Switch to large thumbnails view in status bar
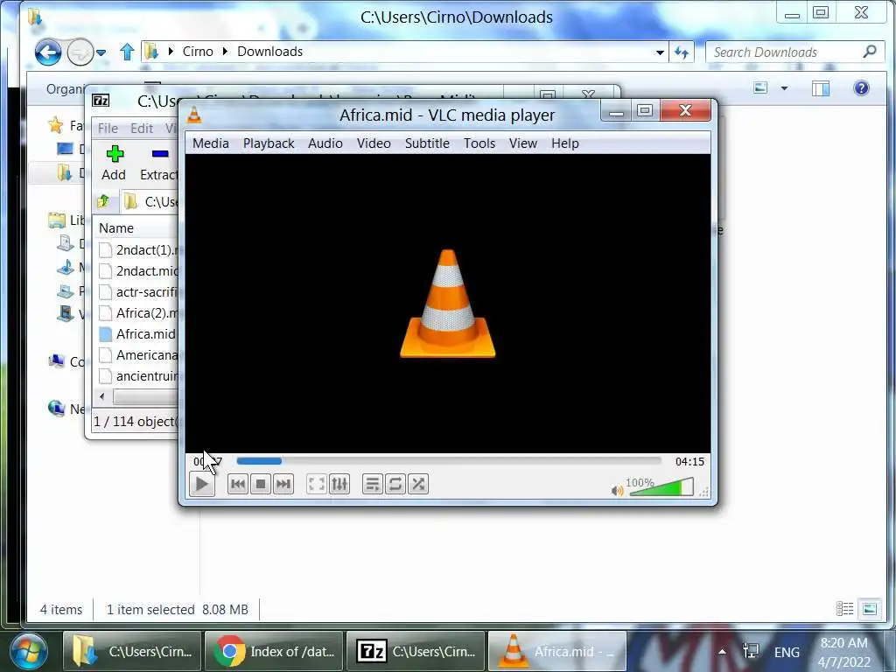 coord(869,609)
